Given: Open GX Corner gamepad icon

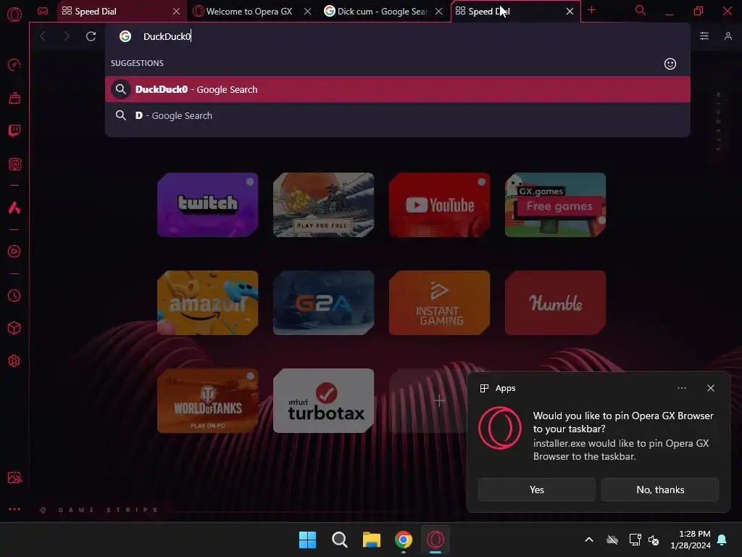Looking at the screenshot, I should coord(43,11).
